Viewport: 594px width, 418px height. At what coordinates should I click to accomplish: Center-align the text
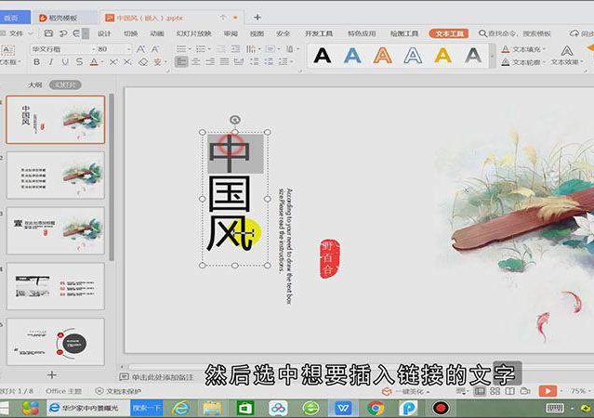[x=196, y=61]
